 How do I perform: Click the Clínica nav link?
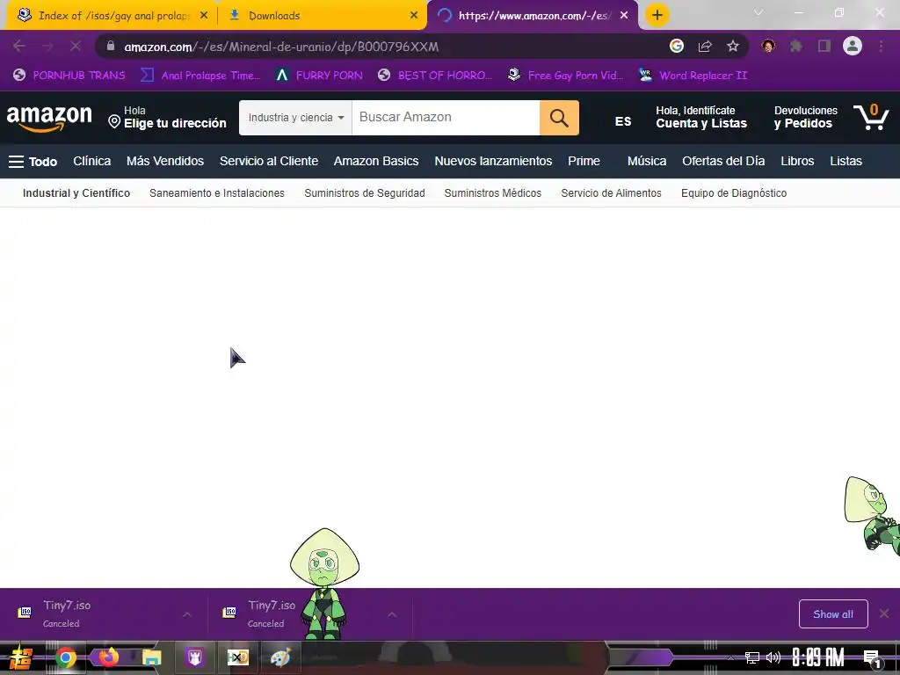click(x=91, y=162)
